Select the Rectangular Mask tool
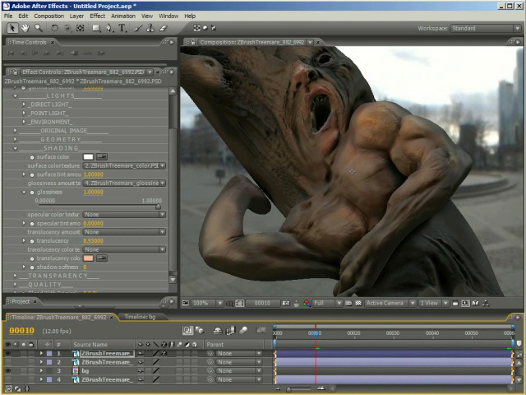 96,28
